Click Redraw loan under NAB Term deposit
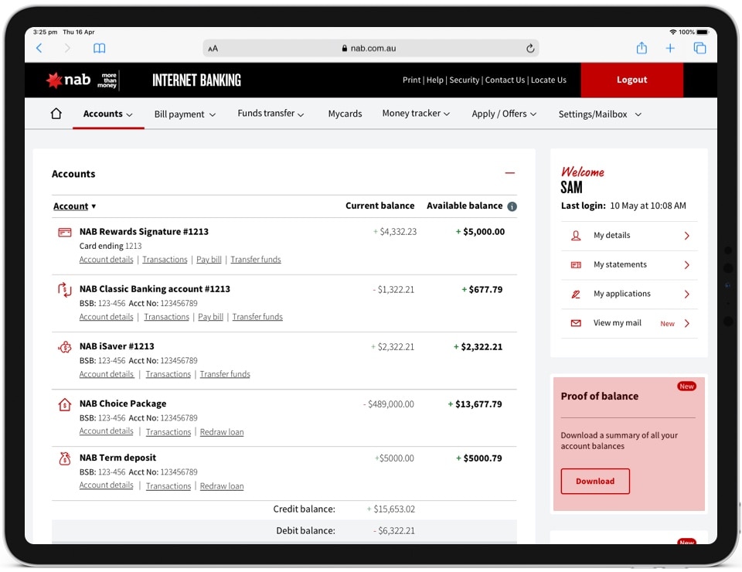742x572 pixels. point(222,486)
